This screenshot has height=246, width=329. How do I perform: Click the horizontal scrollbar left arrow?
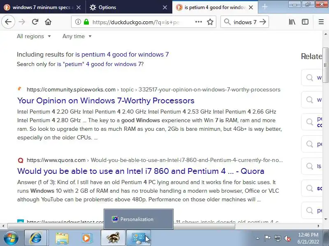point(3,226)
